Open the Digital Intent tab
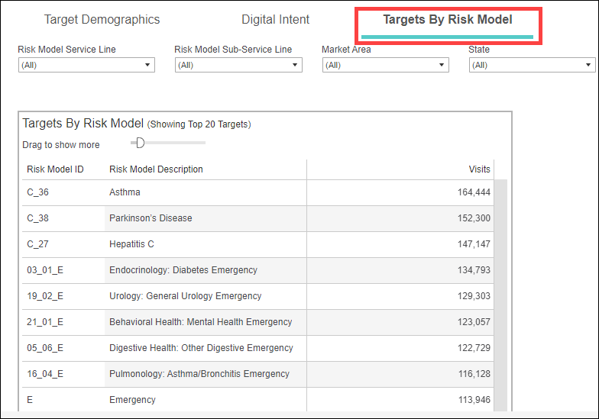Viewport: 599px width, 419px height. pos(276,20)
